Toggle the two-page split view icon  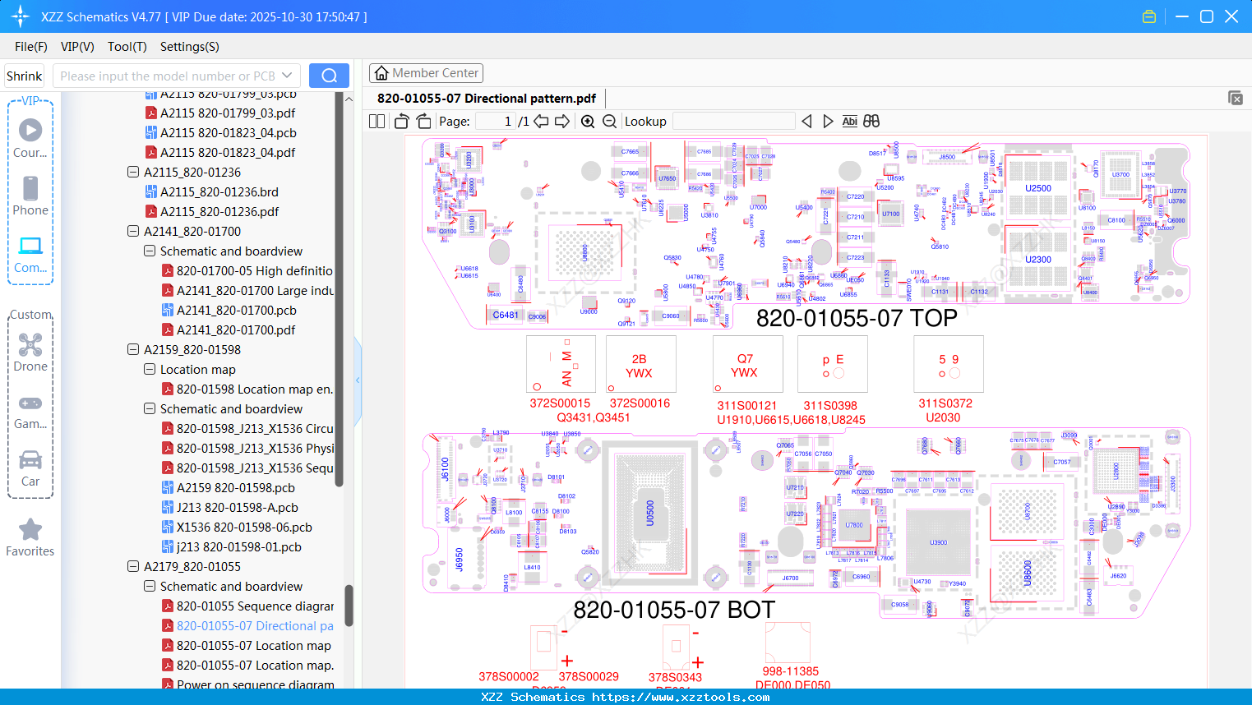click(377, 122)
